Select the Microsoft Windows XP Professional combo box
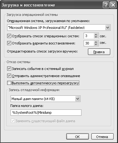The height and width of the screenshot is (143, 118). tap(59, 28)
